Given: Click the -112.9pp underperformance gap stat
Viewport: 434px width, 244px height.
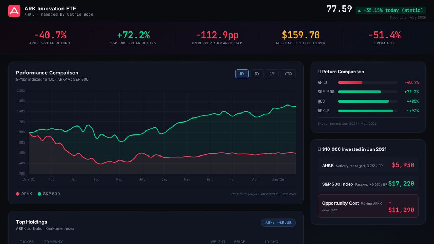Looking at the screenshot, I should 217,38.
